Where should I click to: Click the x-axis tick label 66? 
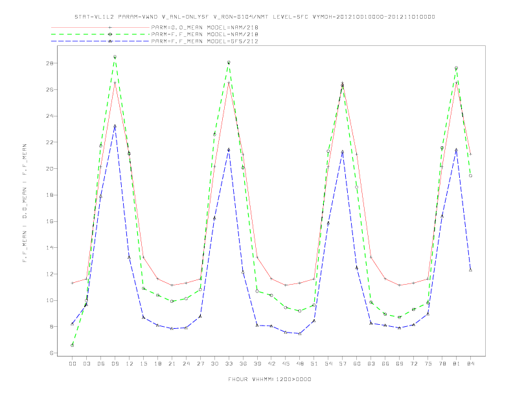click(385, 364)
